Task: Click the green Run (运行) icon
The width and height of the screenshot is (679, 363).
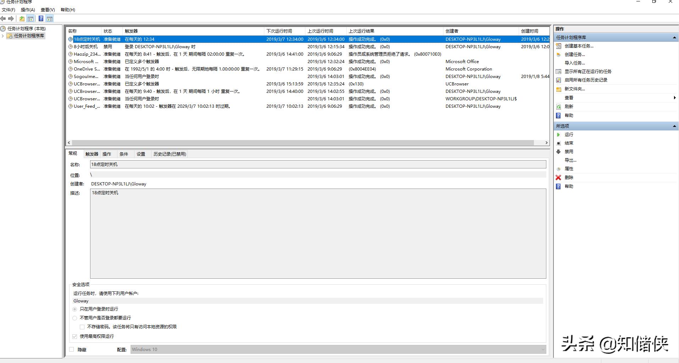Action: pyautogui.click(x=558, y=135)
